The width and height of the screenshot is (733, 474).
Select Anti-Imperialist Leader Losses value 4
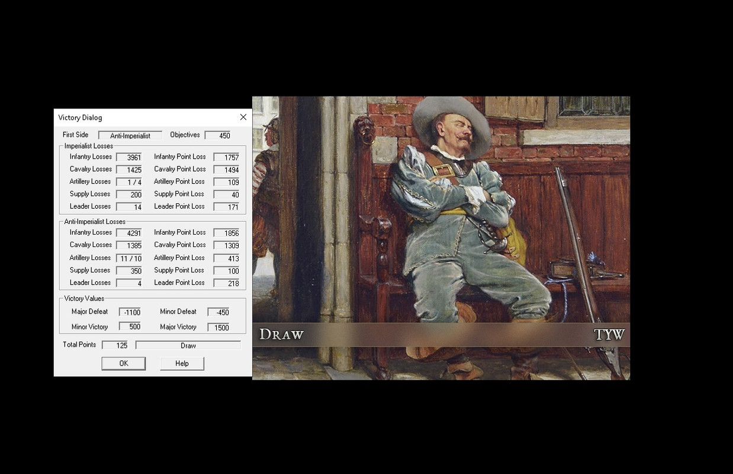(129, 284)
